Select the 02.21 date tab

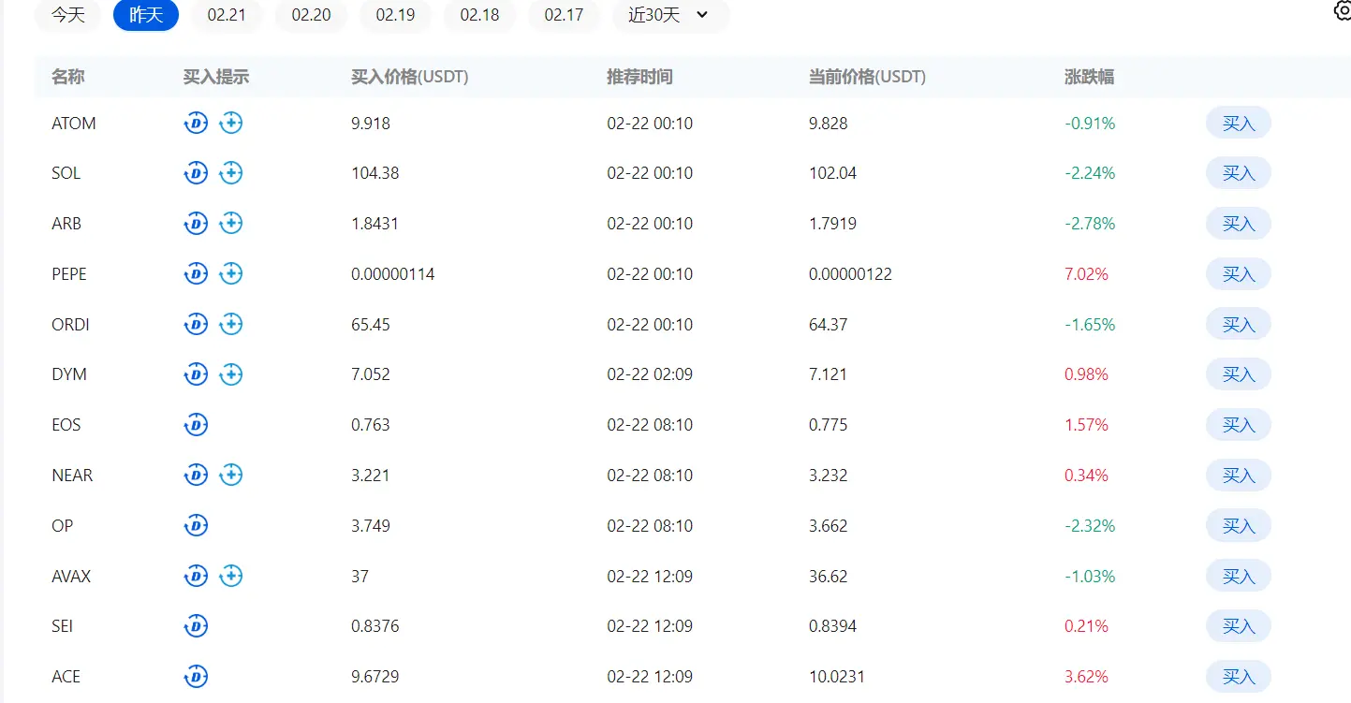tap(227, 15)
